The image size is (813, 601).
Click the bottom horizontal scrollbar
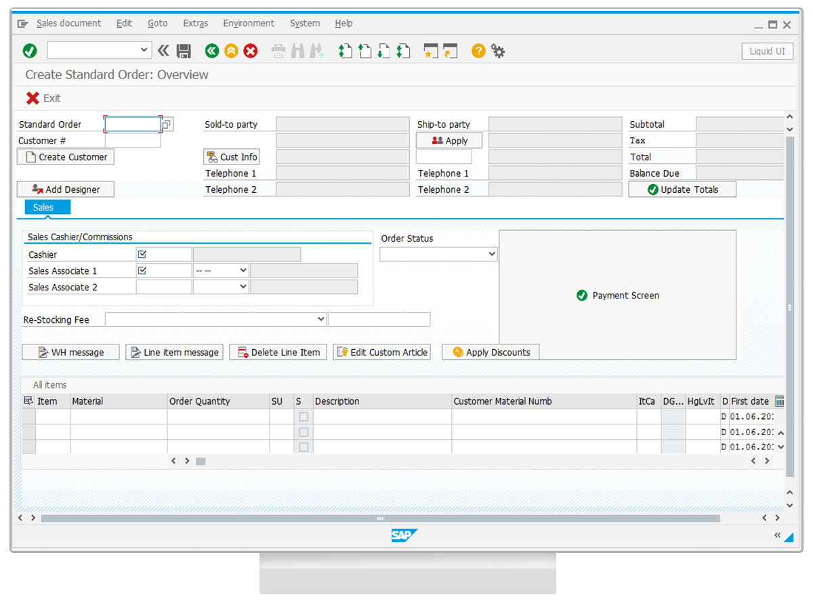coord(379,518)
